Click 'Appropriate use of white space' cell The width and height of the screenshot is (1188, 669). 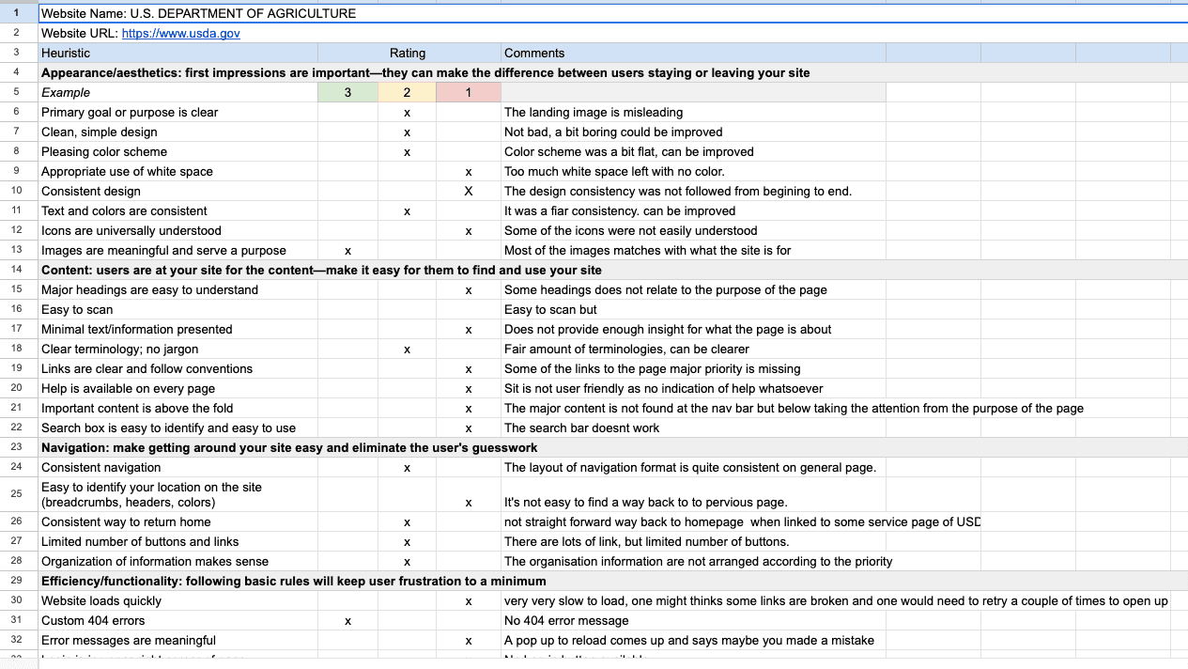[x=177, y=171]
